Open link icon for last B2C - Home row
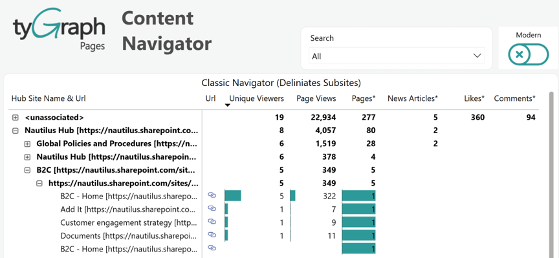 click(212, 248)
